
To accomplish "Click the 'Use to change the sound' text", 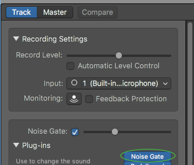I will coord(53,161).
